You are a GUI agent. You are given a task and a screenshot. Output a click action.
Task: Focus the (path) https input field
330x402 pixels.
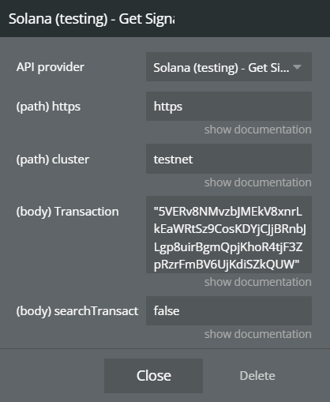(x=229, y=107)
